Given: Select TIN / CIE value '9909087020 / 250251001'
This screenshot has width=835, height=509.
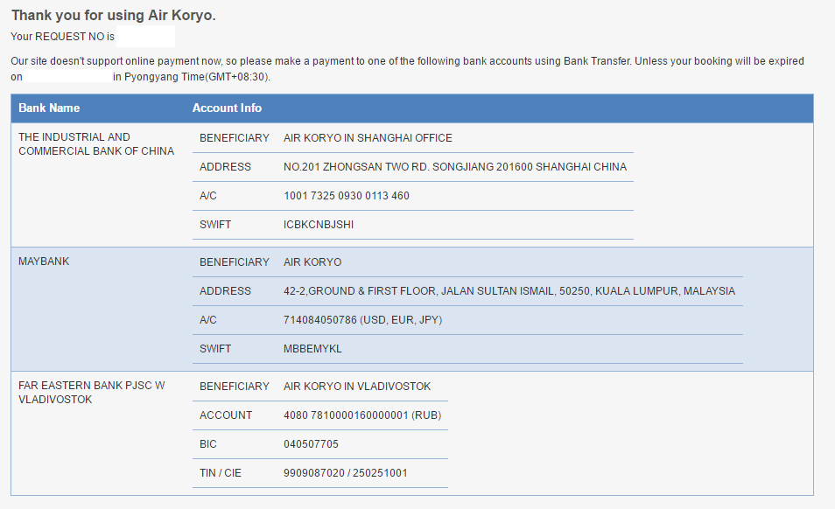Looking at the screenshot, I should click(346, 473).
